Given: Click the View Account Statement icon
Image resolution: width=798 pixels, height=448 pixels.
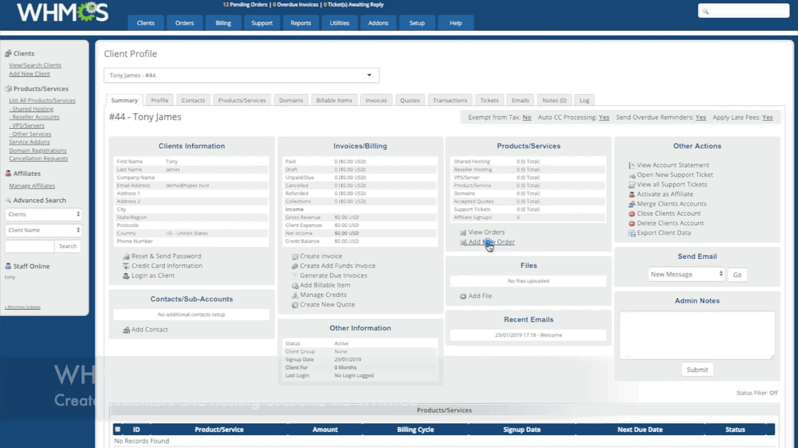Looking at the screenshot, I should tap(632, 166).
